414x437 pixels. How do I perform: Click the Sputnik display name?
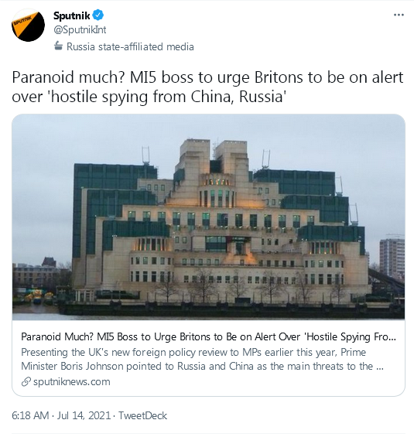(72, 15)
